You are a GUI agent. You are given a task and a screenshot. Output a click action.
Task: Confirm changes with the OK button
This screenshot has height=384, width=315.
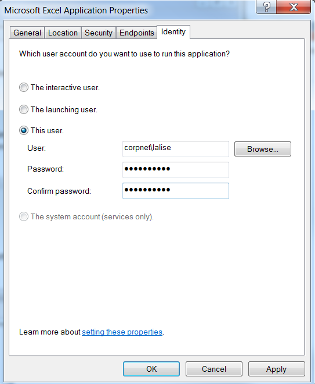[x=151, y=369]
